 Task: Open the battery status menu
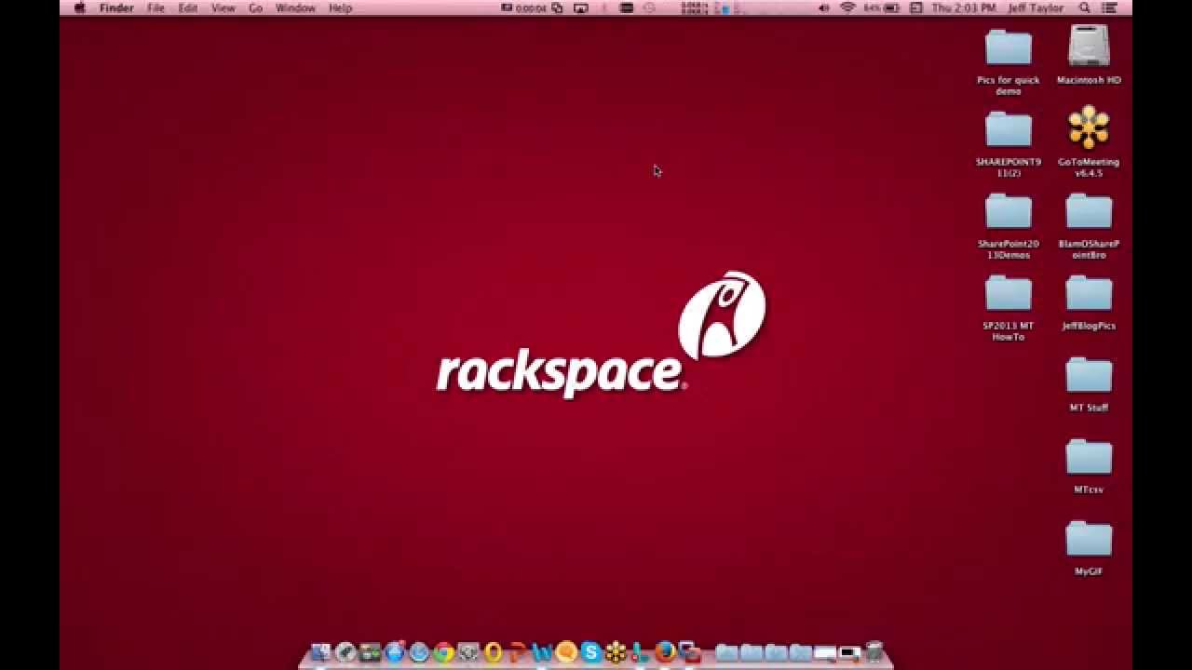coord(881,7)
